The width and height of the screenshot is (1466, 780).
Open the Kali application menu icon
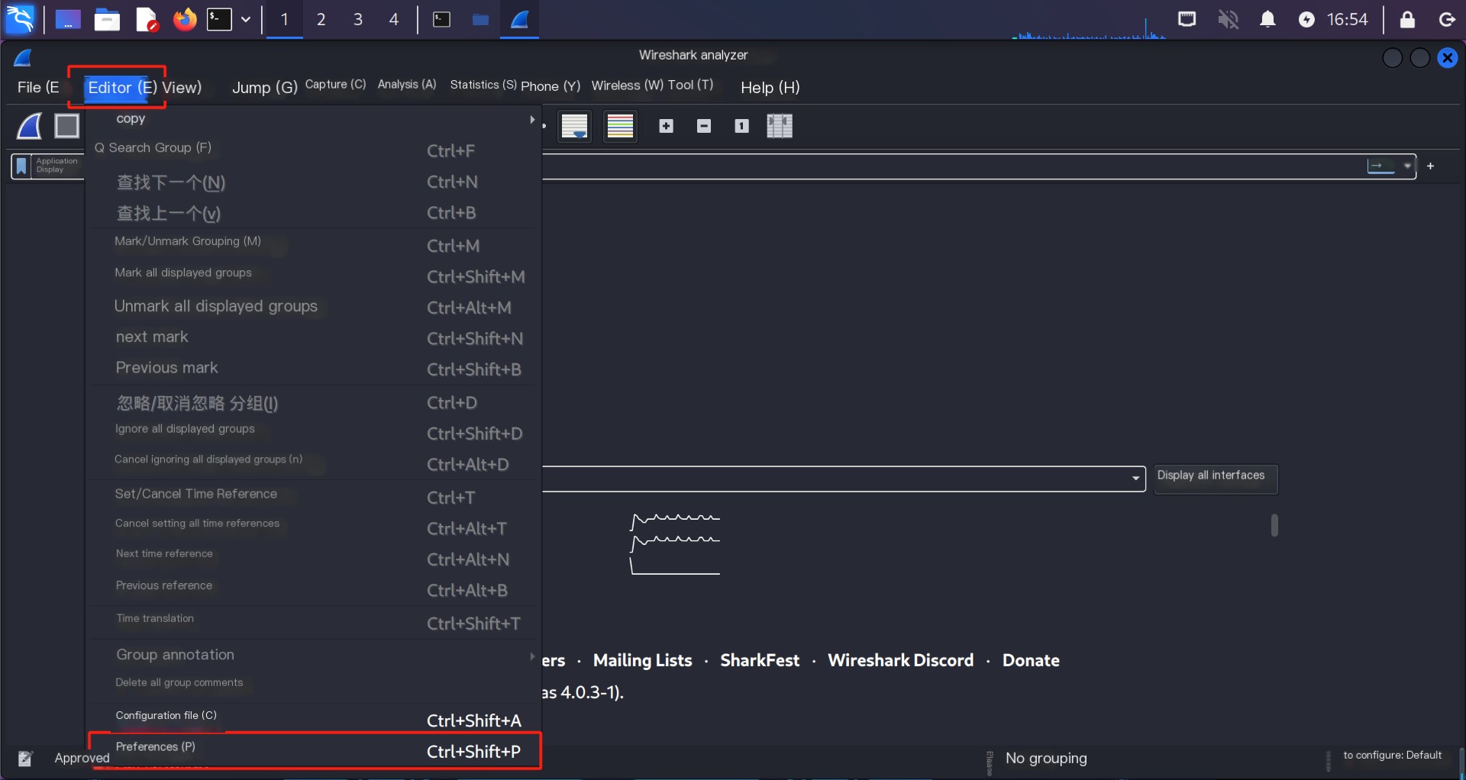(x=20, y=19)
